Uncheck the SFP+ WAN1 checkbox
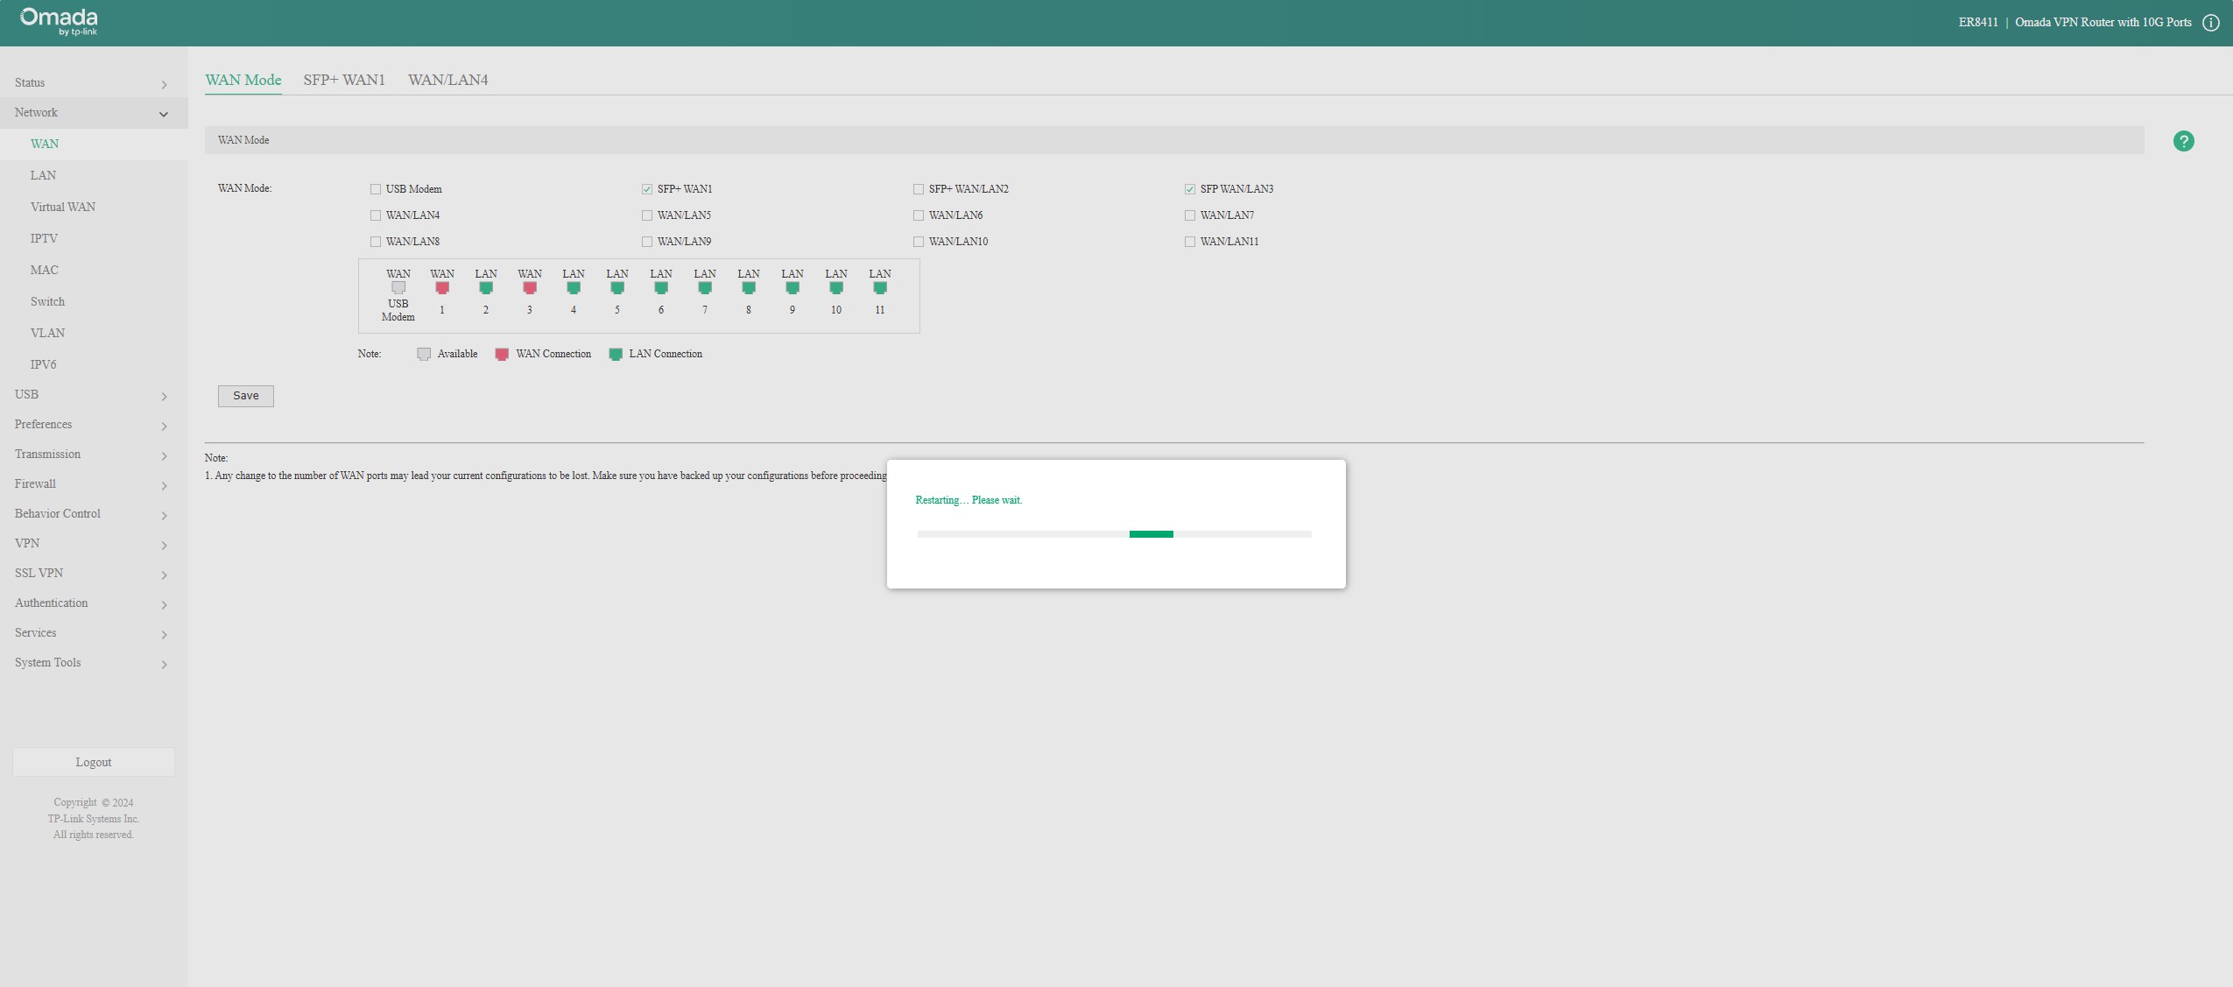The image size is (2233, 987). tap(647, 189)
